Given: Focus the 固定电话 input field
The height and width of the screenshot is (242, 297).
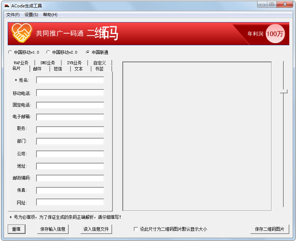Looking at the screenshot, I should point(70,105).
